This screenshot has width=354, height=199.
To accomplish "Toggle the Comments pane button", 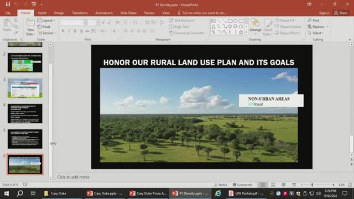I will (x=242, y=185).
